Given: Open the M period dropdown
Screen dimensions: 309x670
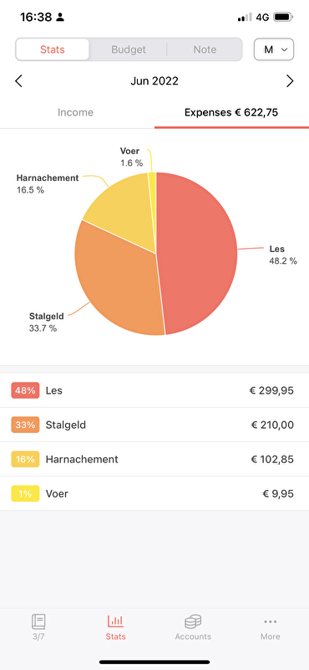Looking at the screenshot, I should (274, 49).
